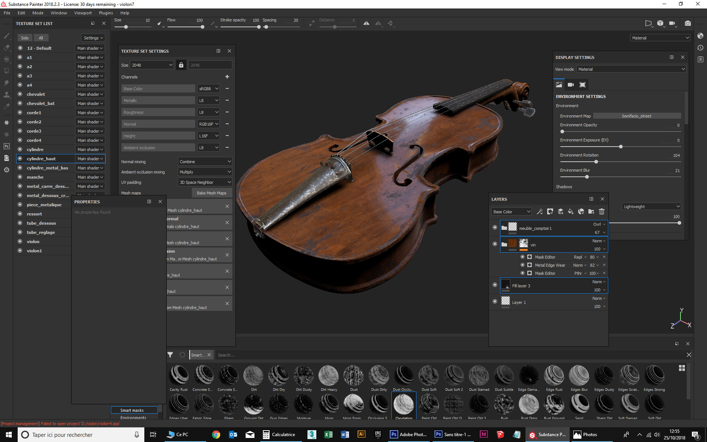Open Texture Set List Settings dropdown

[93, 38]
